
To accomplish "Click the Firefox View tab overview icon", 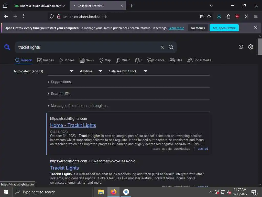I will pos(5,6).
